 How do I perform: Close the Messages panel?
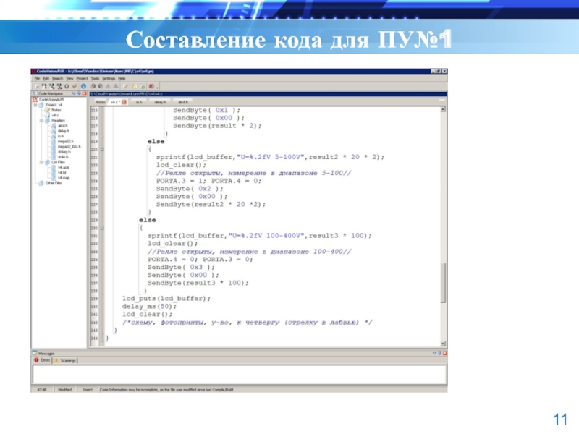[445, 353]
